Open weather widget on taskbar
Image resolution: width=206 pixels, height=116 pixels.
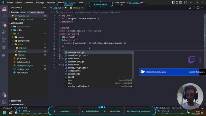11,112
